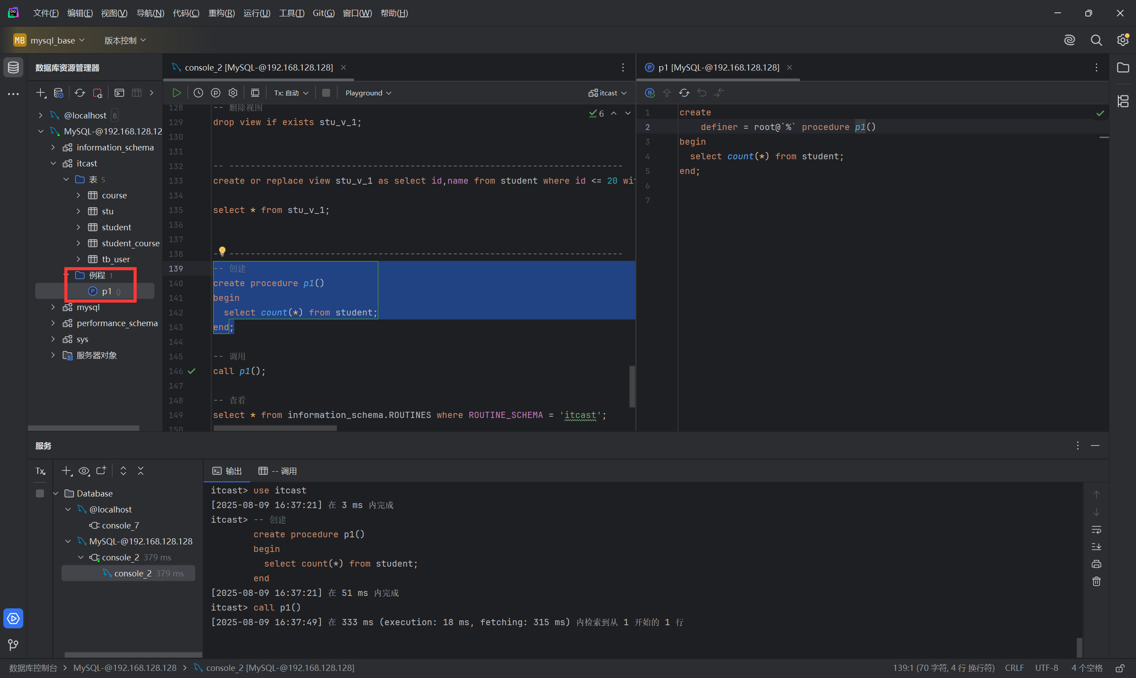Image resolution: width=1136 pixels, height=678 pixels.
Task: Toggle scroll to end in output
Action: click(x=1096, y=547)
